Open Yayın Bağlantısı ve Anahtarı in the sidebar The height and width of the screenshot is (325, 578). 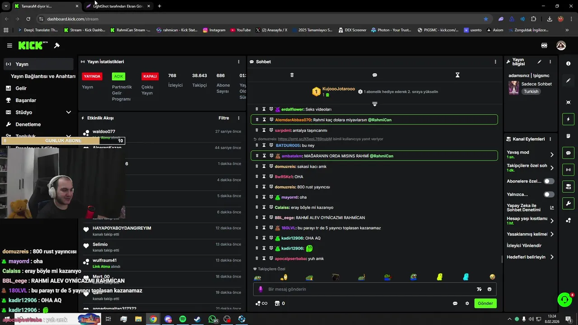[x=43, y=76]
